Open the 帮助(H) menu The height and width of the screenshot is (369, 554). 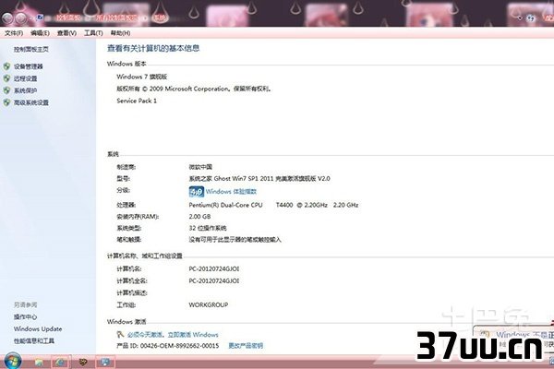click(x=120, y=33)
